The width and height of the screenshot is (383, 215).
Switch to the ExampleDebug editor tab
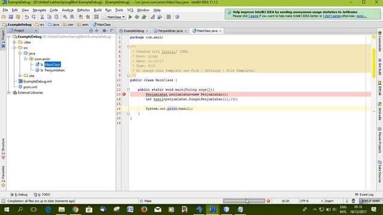133,30
